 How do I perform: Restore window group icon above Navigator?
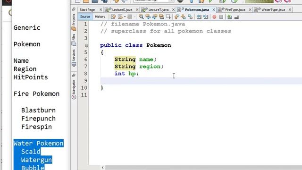click(74, 76)
